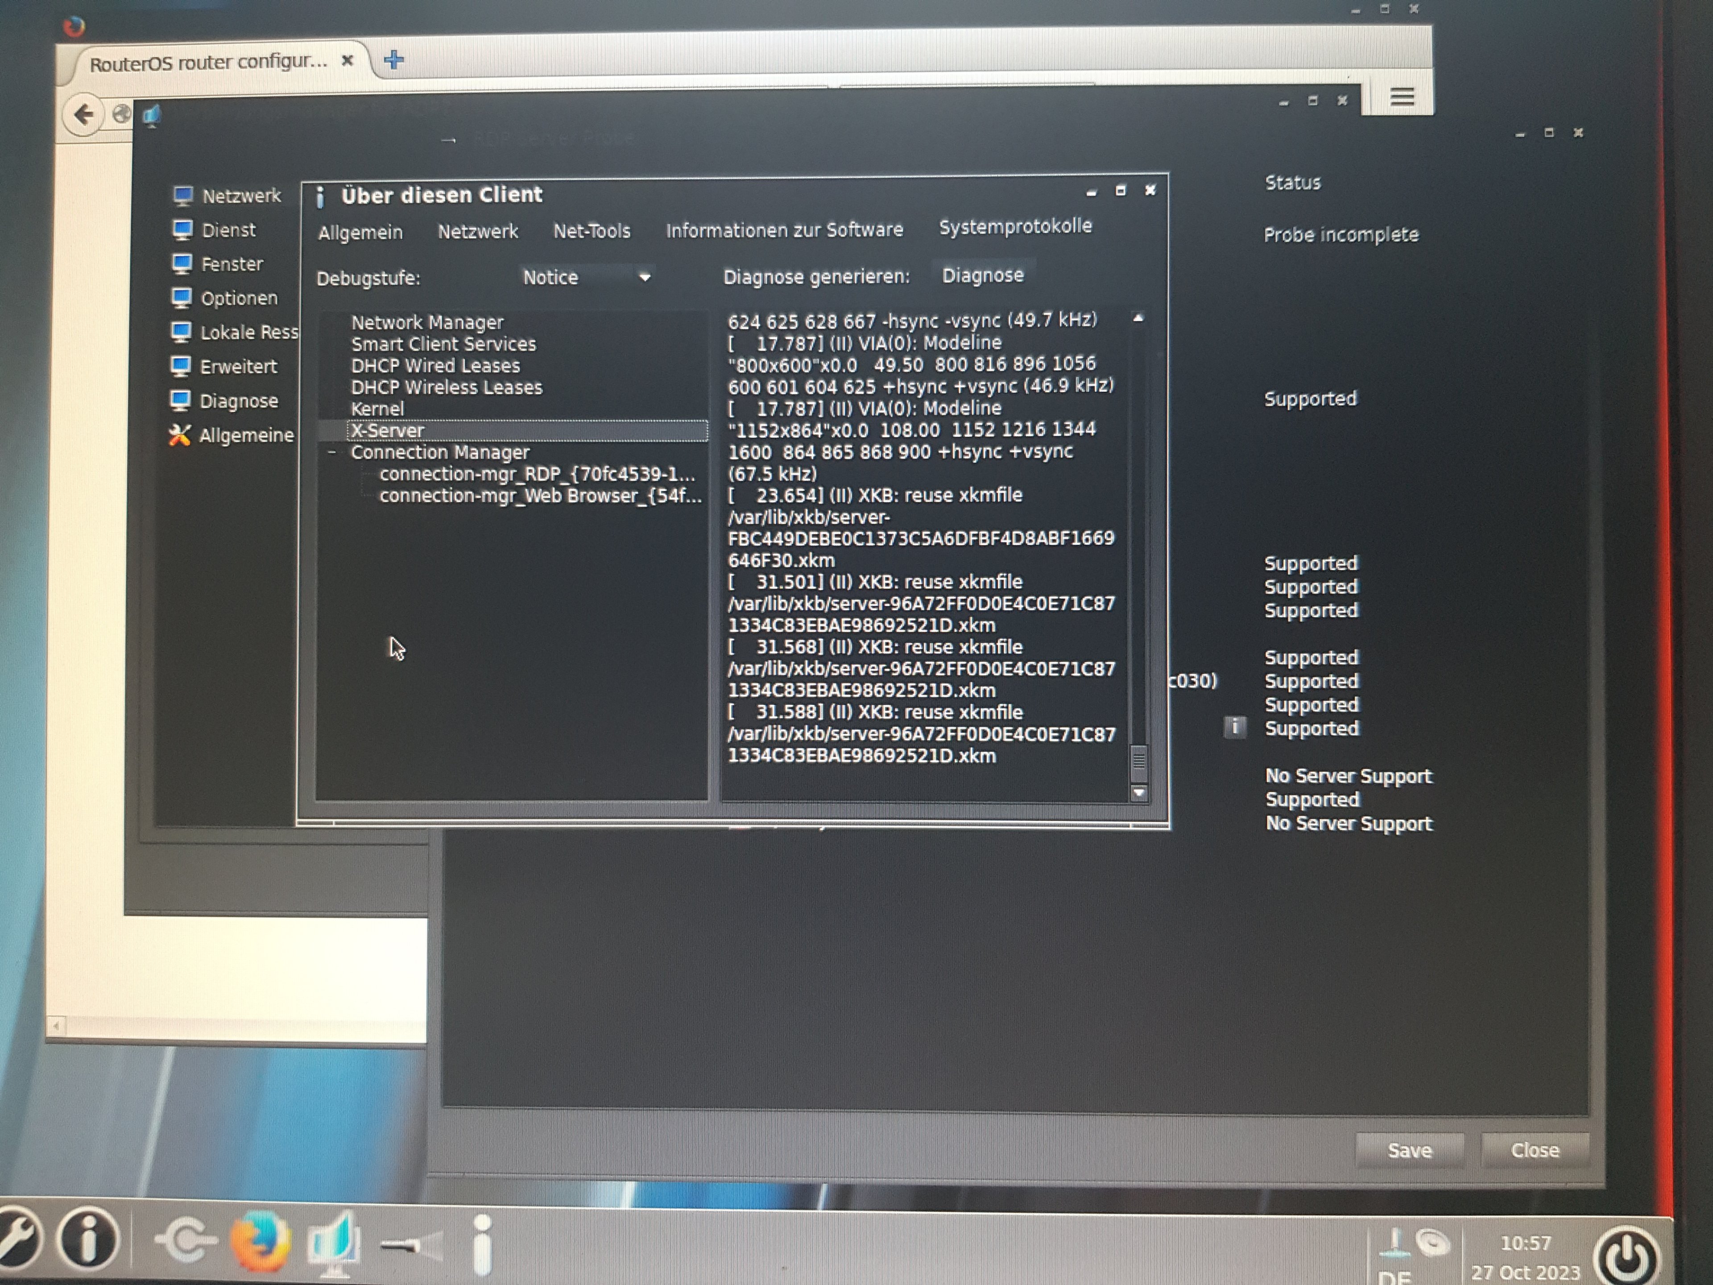The height and width of the screenshot is (1285, 1713).
Task: Open the Debugstufe Notice dropdown
Action: coord(586,277)
